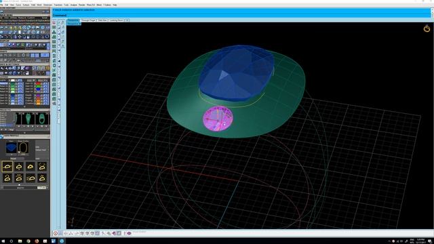The image size is (434, 244).
Task: Open the blue gem thumbnail in gem panel
Action: pos(12,148)
